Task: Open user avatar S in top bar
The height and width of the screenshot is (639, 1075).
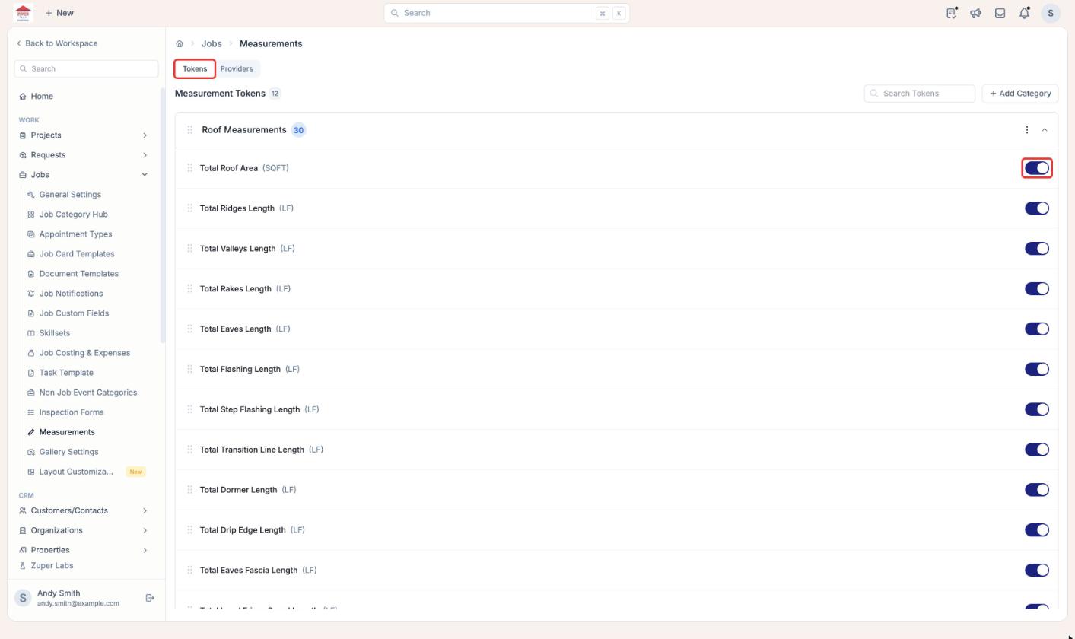Action: 1051,13
